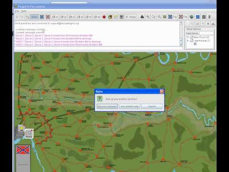Click the toolbar button labeled #3
The image size is (229, 172).
point(72,17)
